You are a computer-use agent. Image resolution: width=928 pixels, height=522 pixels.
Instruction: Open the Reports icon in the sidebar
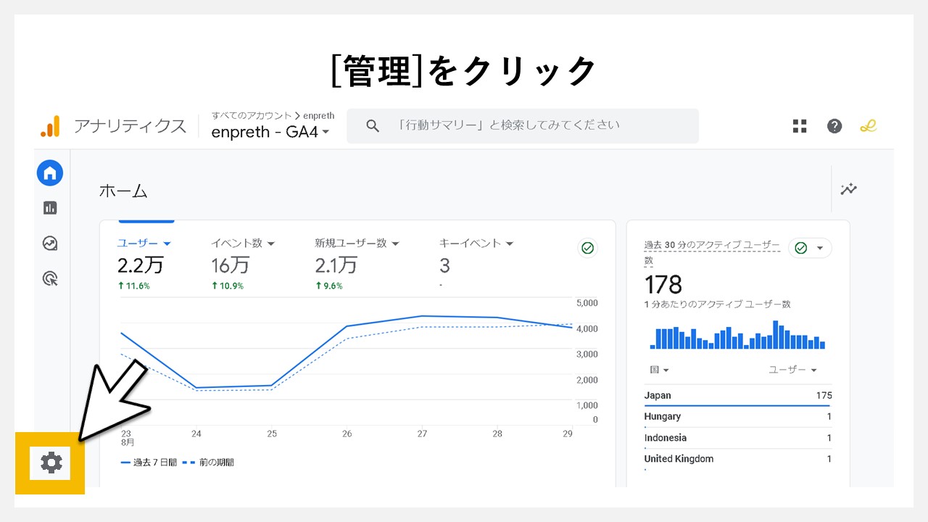[x=49, y=207]
